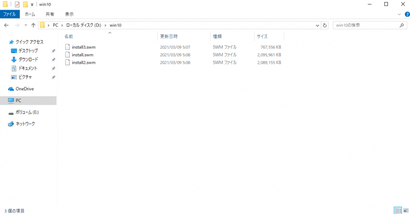This screenshot has height=214, width=410.
Task: Switch to details view in status bar
Action: click(398, 210)
